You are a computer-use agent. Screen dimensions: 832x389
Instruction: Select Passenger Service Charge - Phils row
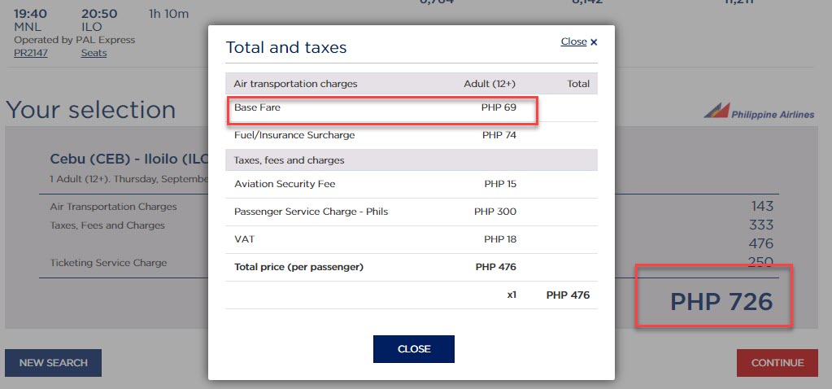point(412,212)
